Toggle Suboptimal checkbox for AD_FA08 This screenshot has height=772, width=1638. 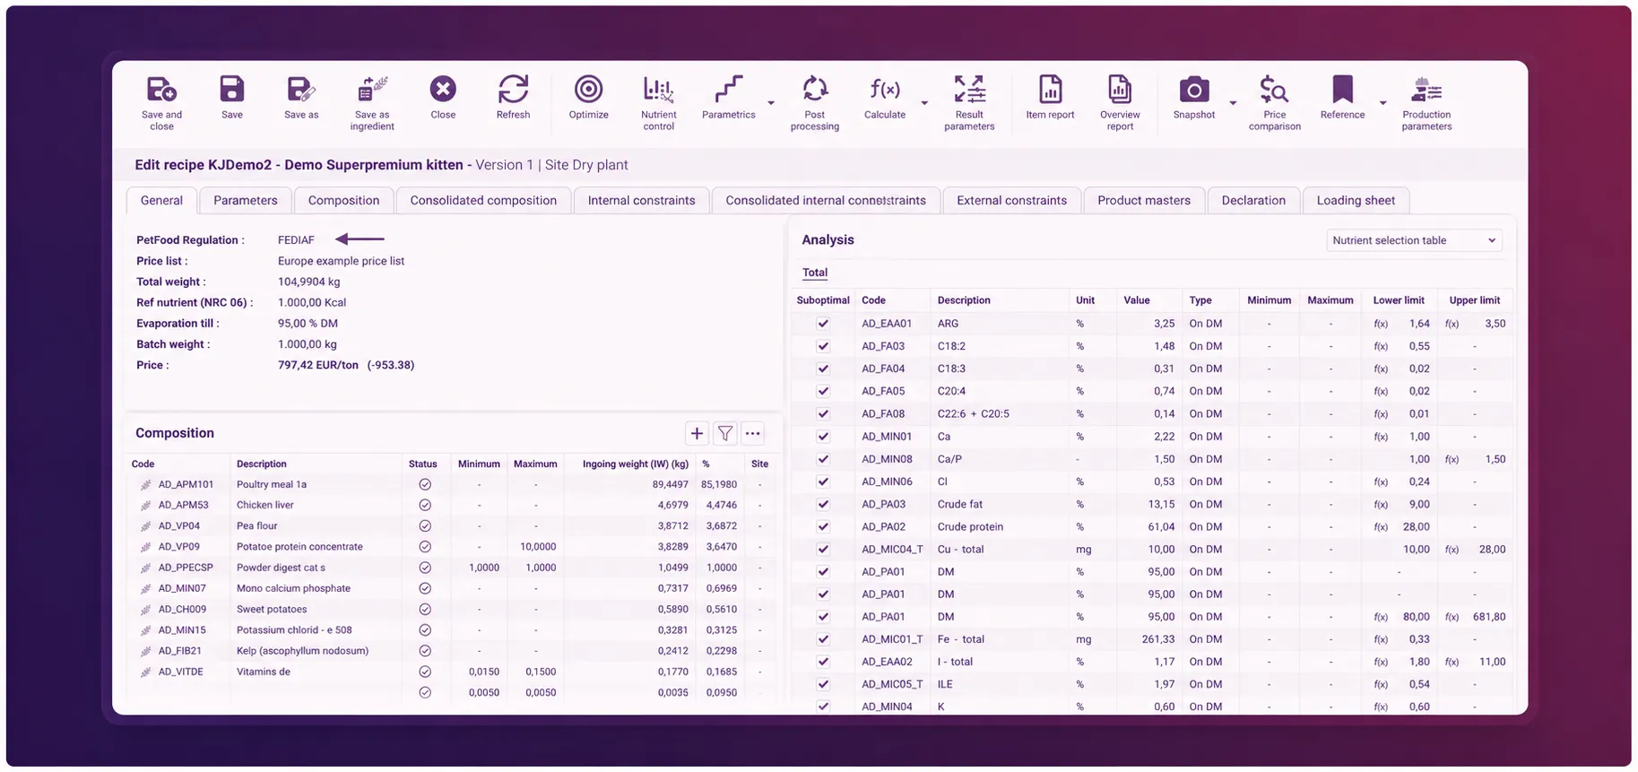[x=823, y=414]
